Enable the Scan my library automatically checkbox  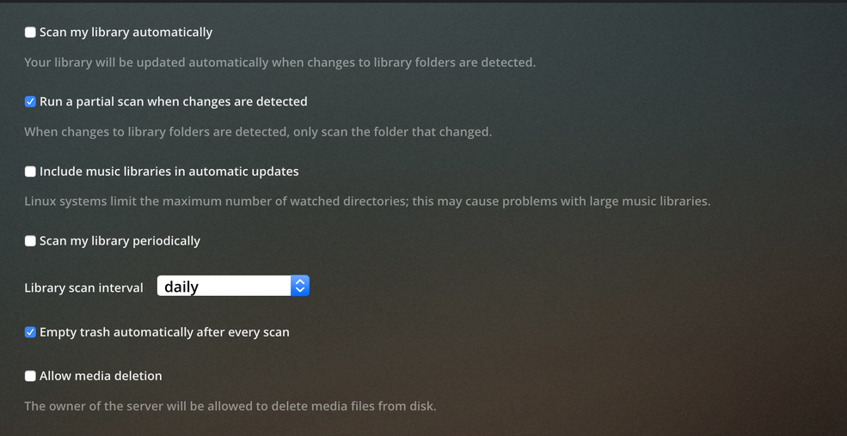30,33
